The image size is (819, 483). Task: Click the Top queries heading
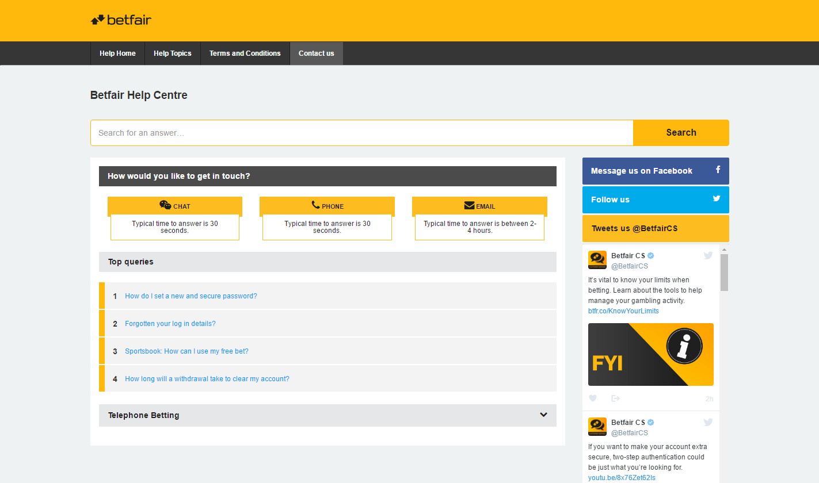pos(131,262)
